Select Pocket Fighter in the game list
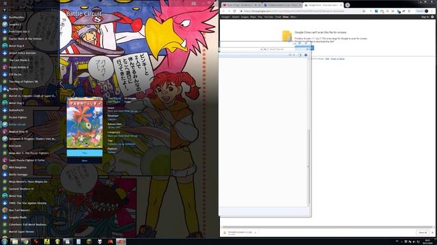The width and height of the screenshot is (437, 245). tap(18, 117)
